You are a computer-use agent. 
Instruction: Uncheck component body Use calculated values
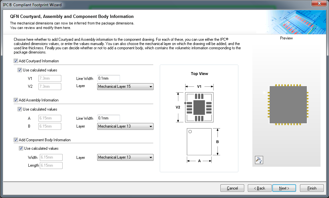tap(21, 148)
